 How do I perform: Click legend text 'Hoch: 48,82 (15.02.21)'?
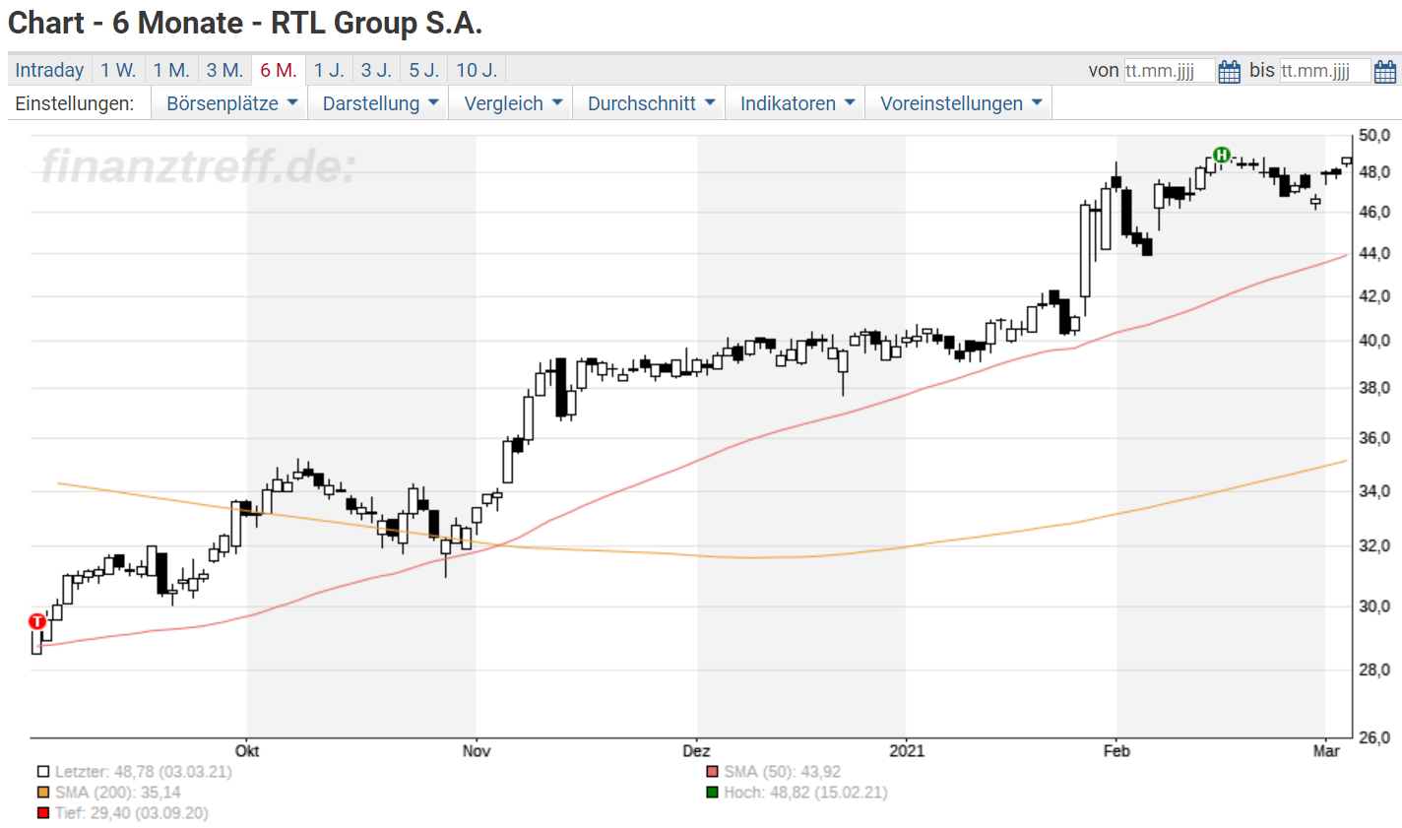[805, 793]
